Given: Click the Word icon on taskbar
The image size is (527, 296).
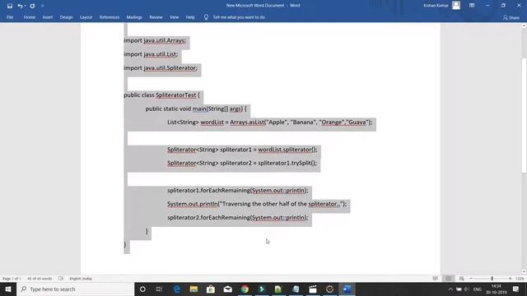Looking at the screenshot, I should coord(347,289).
